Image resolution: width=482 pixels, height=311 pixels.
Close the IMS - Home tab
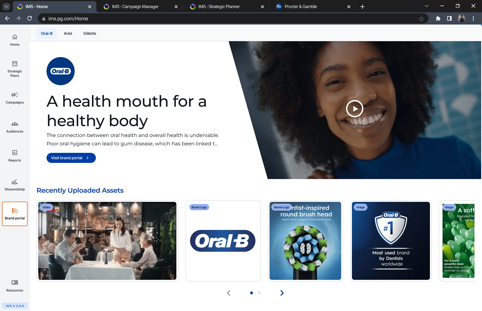90,7
